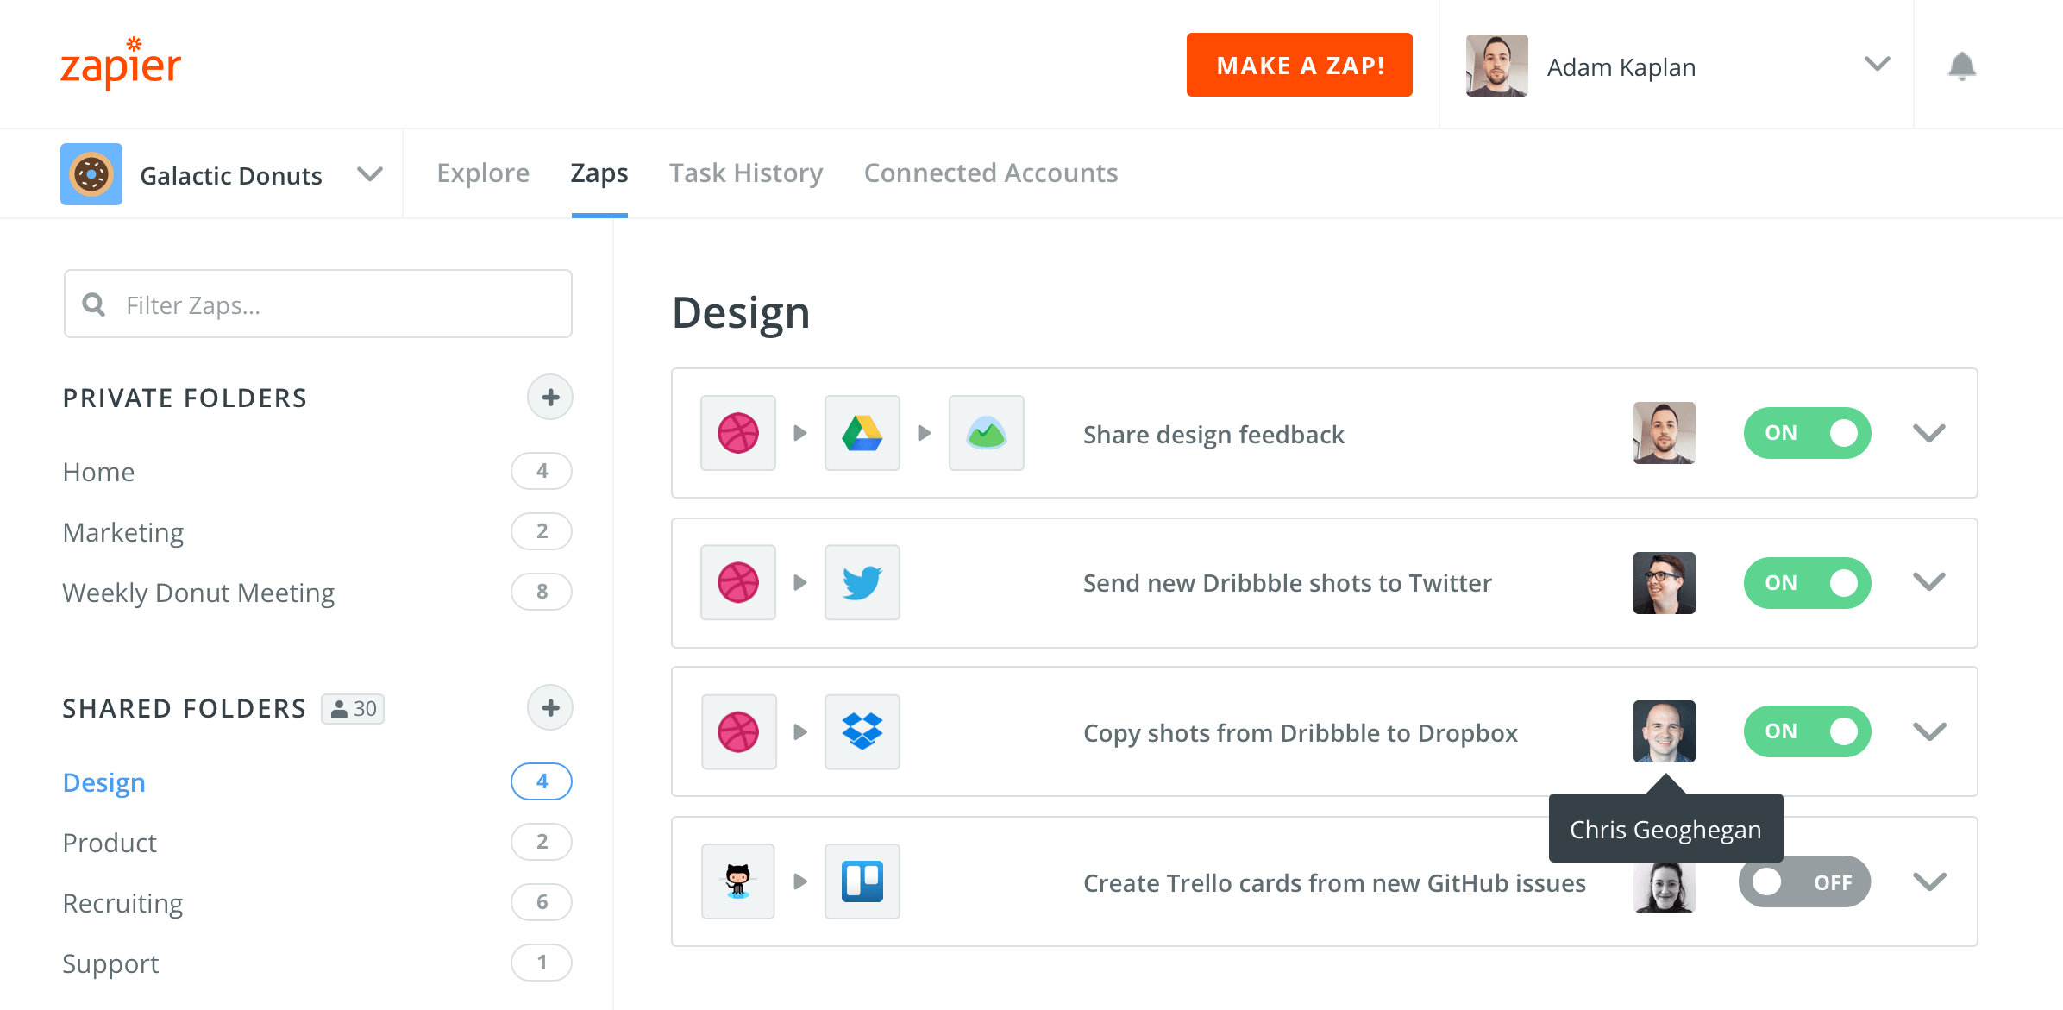Open the Task History tab

pyautogui.click(x=746, y=173)
